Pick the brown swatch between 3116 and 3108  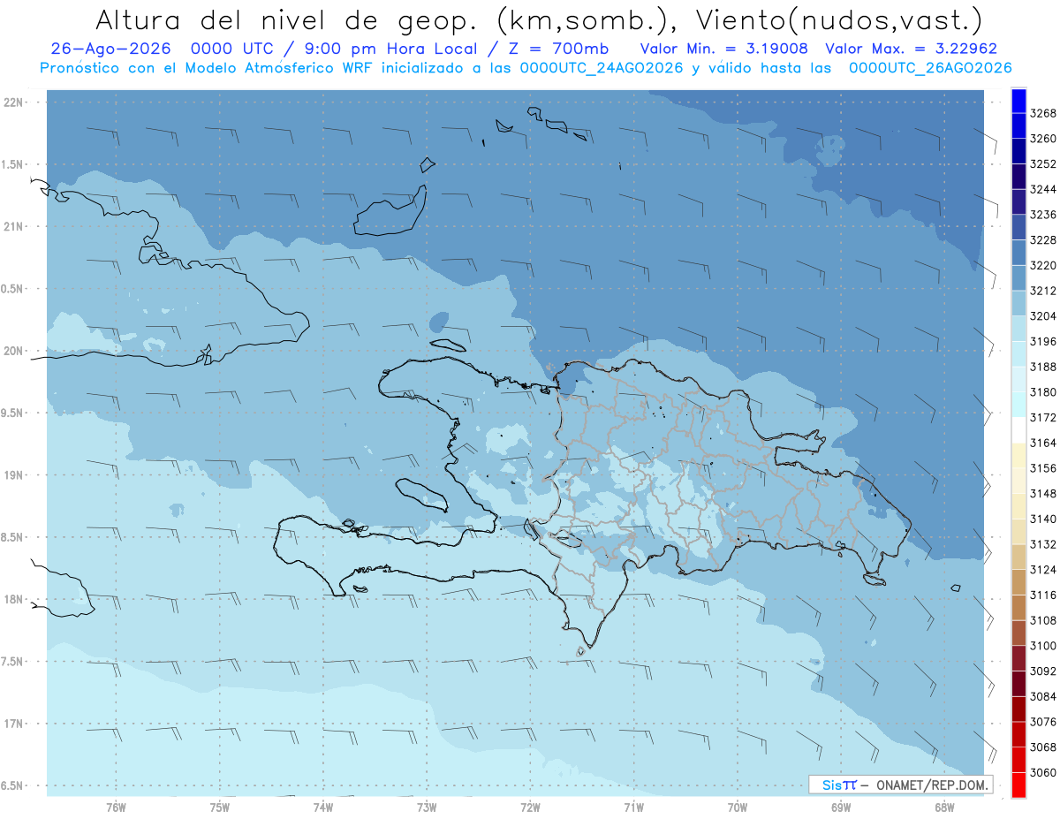click(1018, 608)
